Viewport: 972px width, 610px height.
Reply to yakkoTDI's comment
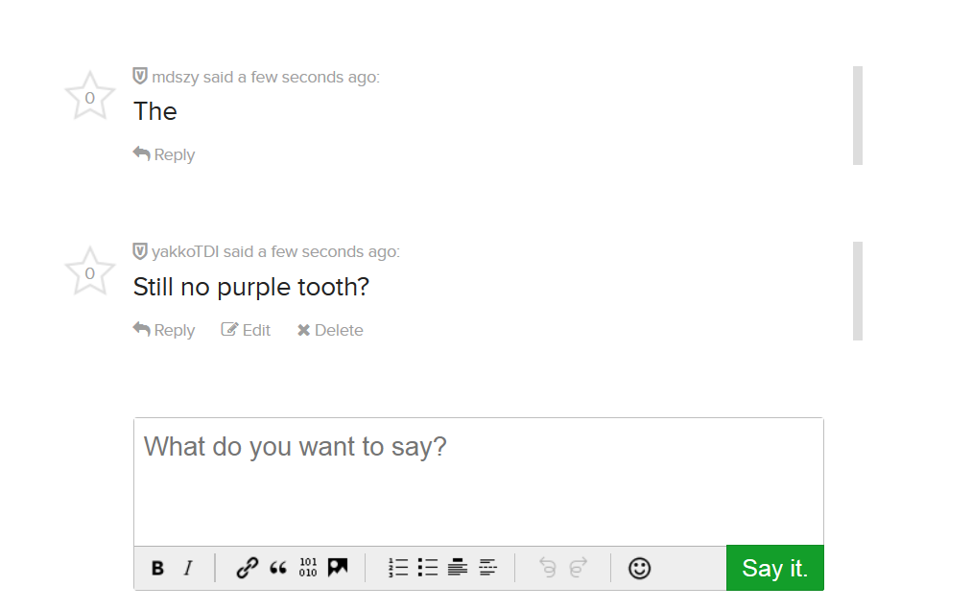[x=163, y=330]
